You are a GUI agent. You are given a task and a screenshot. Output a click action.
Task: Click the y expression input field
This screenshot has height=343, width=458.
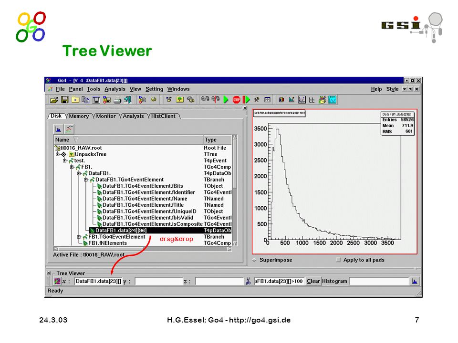(159, 281)
